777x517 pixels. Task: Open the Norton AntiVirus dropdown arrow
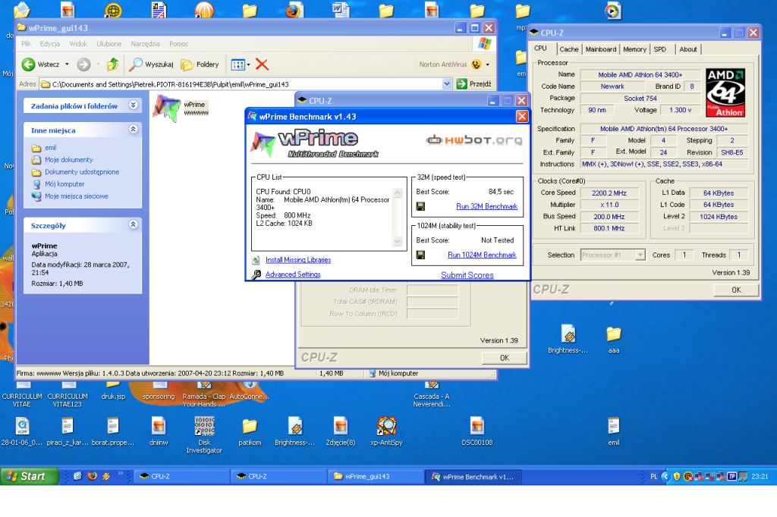pos(488,64)
